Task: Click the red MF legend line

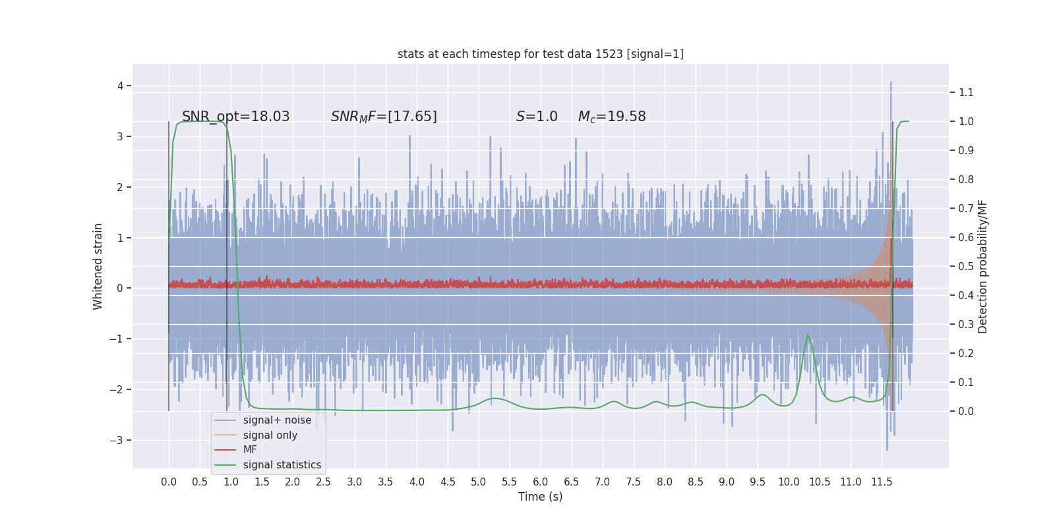Action: tap(226, 450)
